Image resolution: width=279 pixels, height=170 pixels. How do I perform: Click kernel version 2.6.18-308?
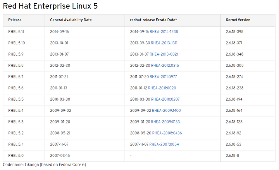[x=234, y=65]
